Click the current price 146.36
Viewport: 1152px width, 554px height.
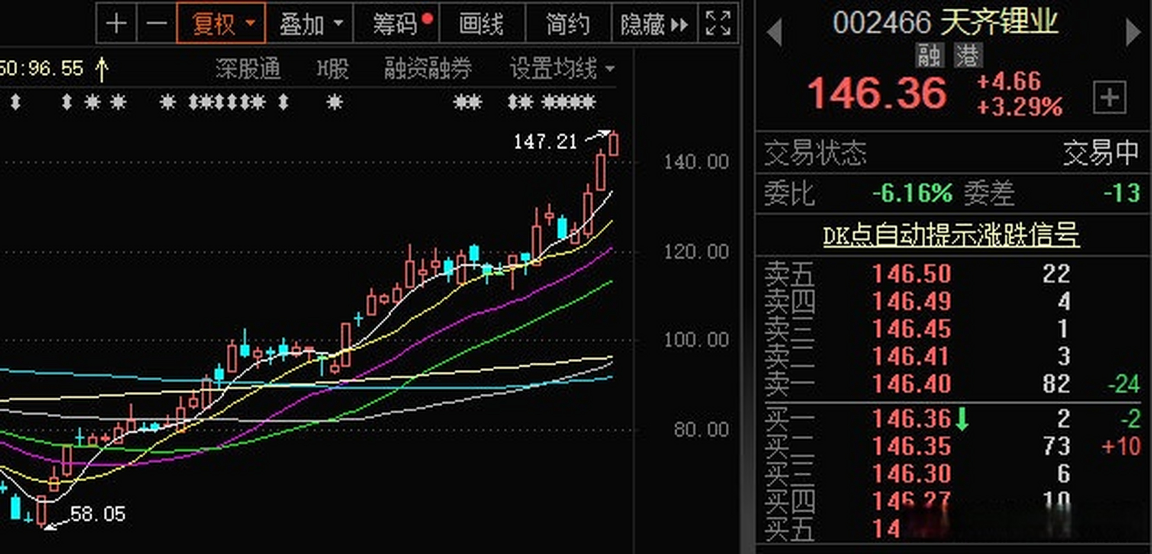[877, 93]
